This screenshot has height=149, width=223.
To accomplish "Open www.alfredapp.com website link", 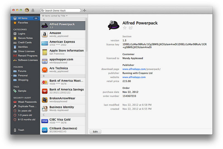I will [x=134, y=77].
